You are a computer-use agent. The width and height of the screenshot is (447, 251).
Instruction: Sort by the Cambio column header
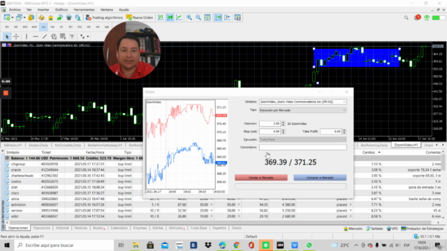point(369,153)
